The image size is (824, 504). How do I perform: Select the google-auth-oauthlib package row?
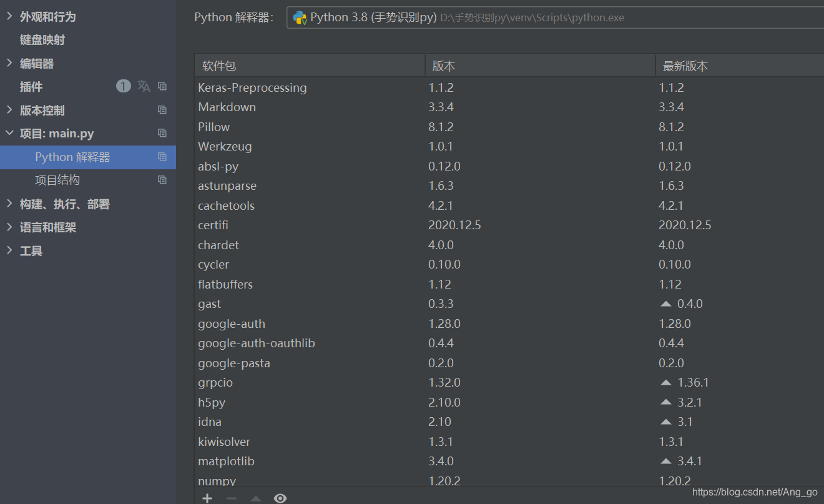tap(509, 343)
